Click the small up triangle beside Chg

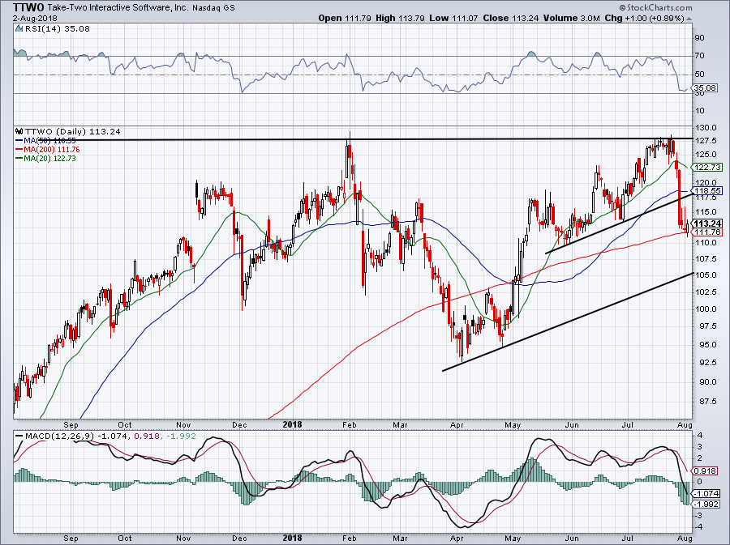[689, 19]
